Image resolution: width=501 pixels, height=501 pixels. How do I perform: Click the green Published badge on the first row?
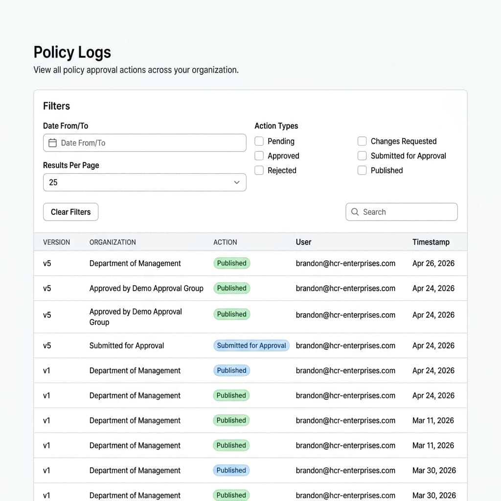tap(231, 263)
